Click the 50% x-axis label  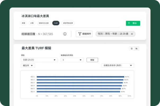(84, 96)
